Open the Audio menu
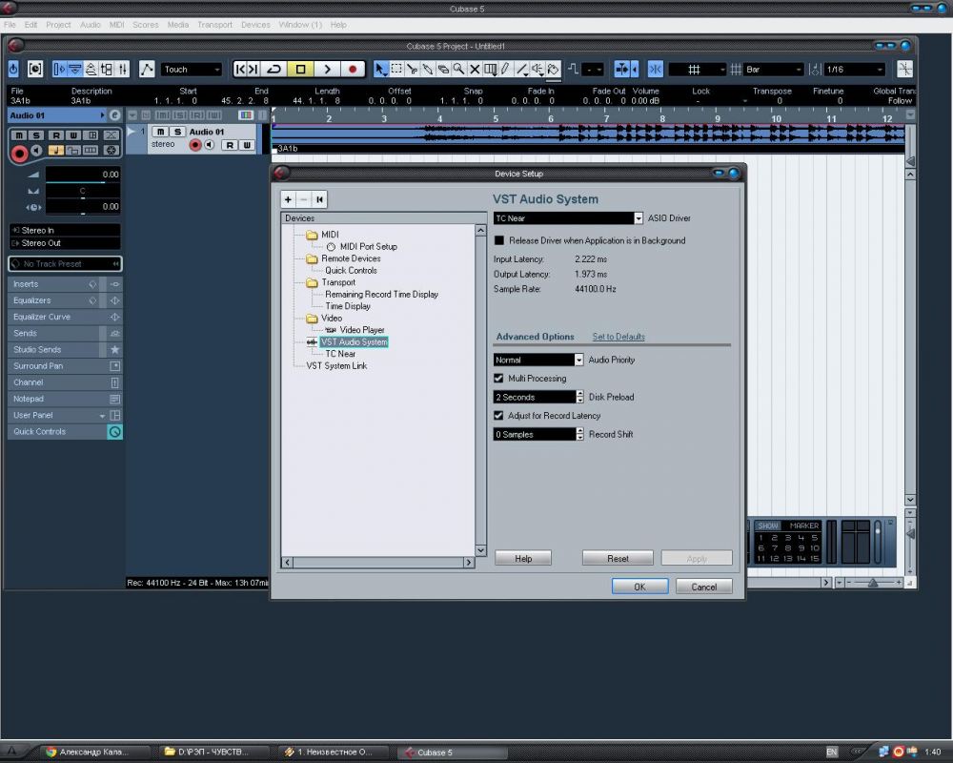This screenshot has height=763, width=953. (x=91, y=25)
